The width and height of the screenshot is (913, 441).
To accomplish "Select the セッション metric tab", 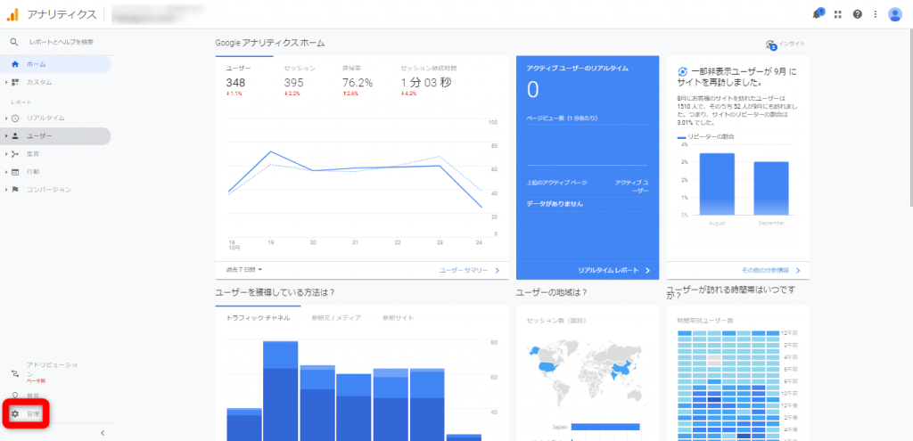I will point(301,78).
